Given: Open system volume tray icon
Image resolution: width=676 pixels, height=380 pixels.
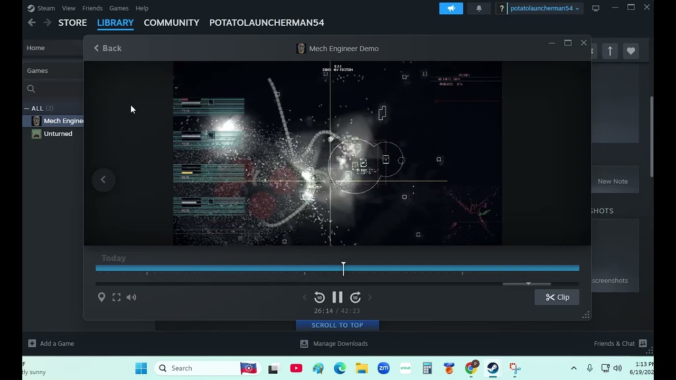Looking at the screenshot, I should click(x=617, y=368).
